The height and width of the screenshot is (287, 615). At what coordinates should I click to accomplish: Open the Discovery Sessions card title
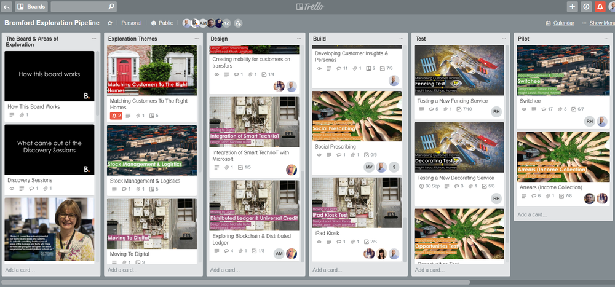(30, 180)
